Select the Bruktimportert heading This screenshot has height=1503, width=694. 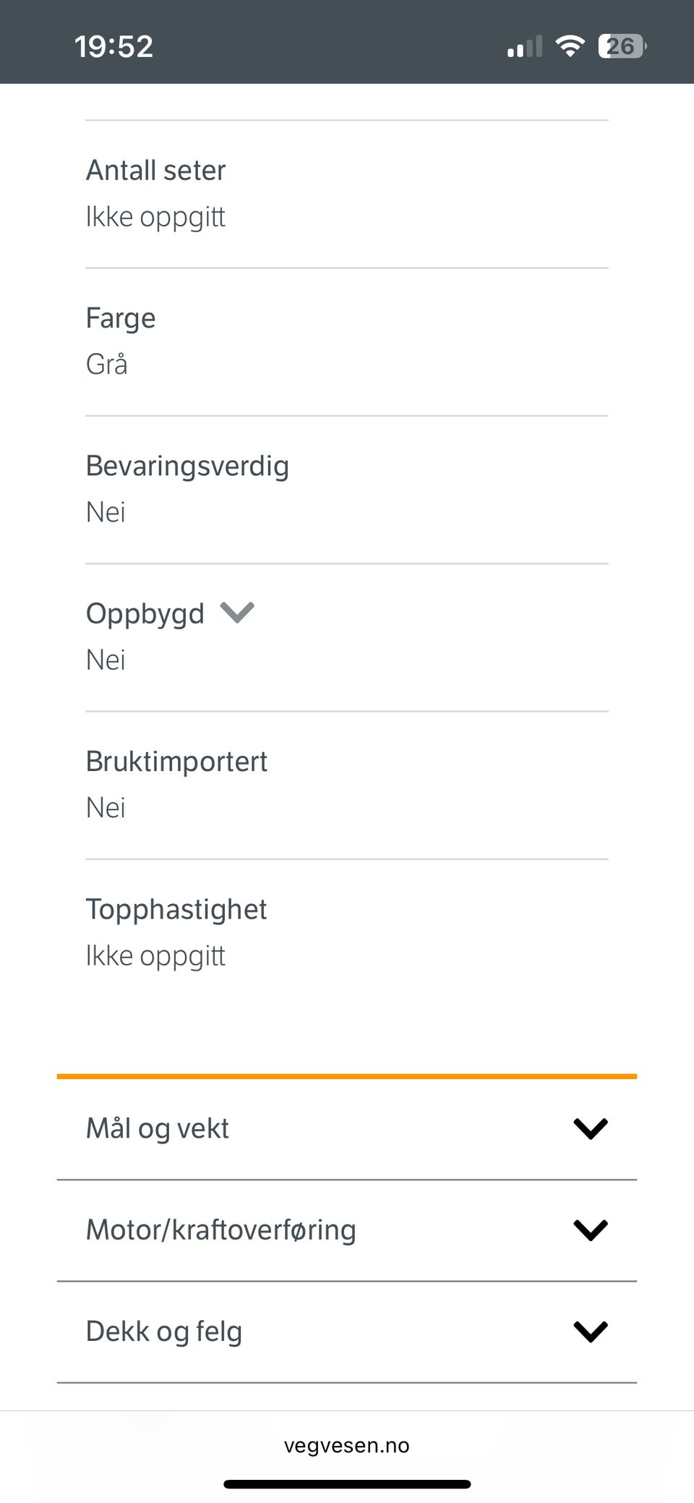[176, 762]
